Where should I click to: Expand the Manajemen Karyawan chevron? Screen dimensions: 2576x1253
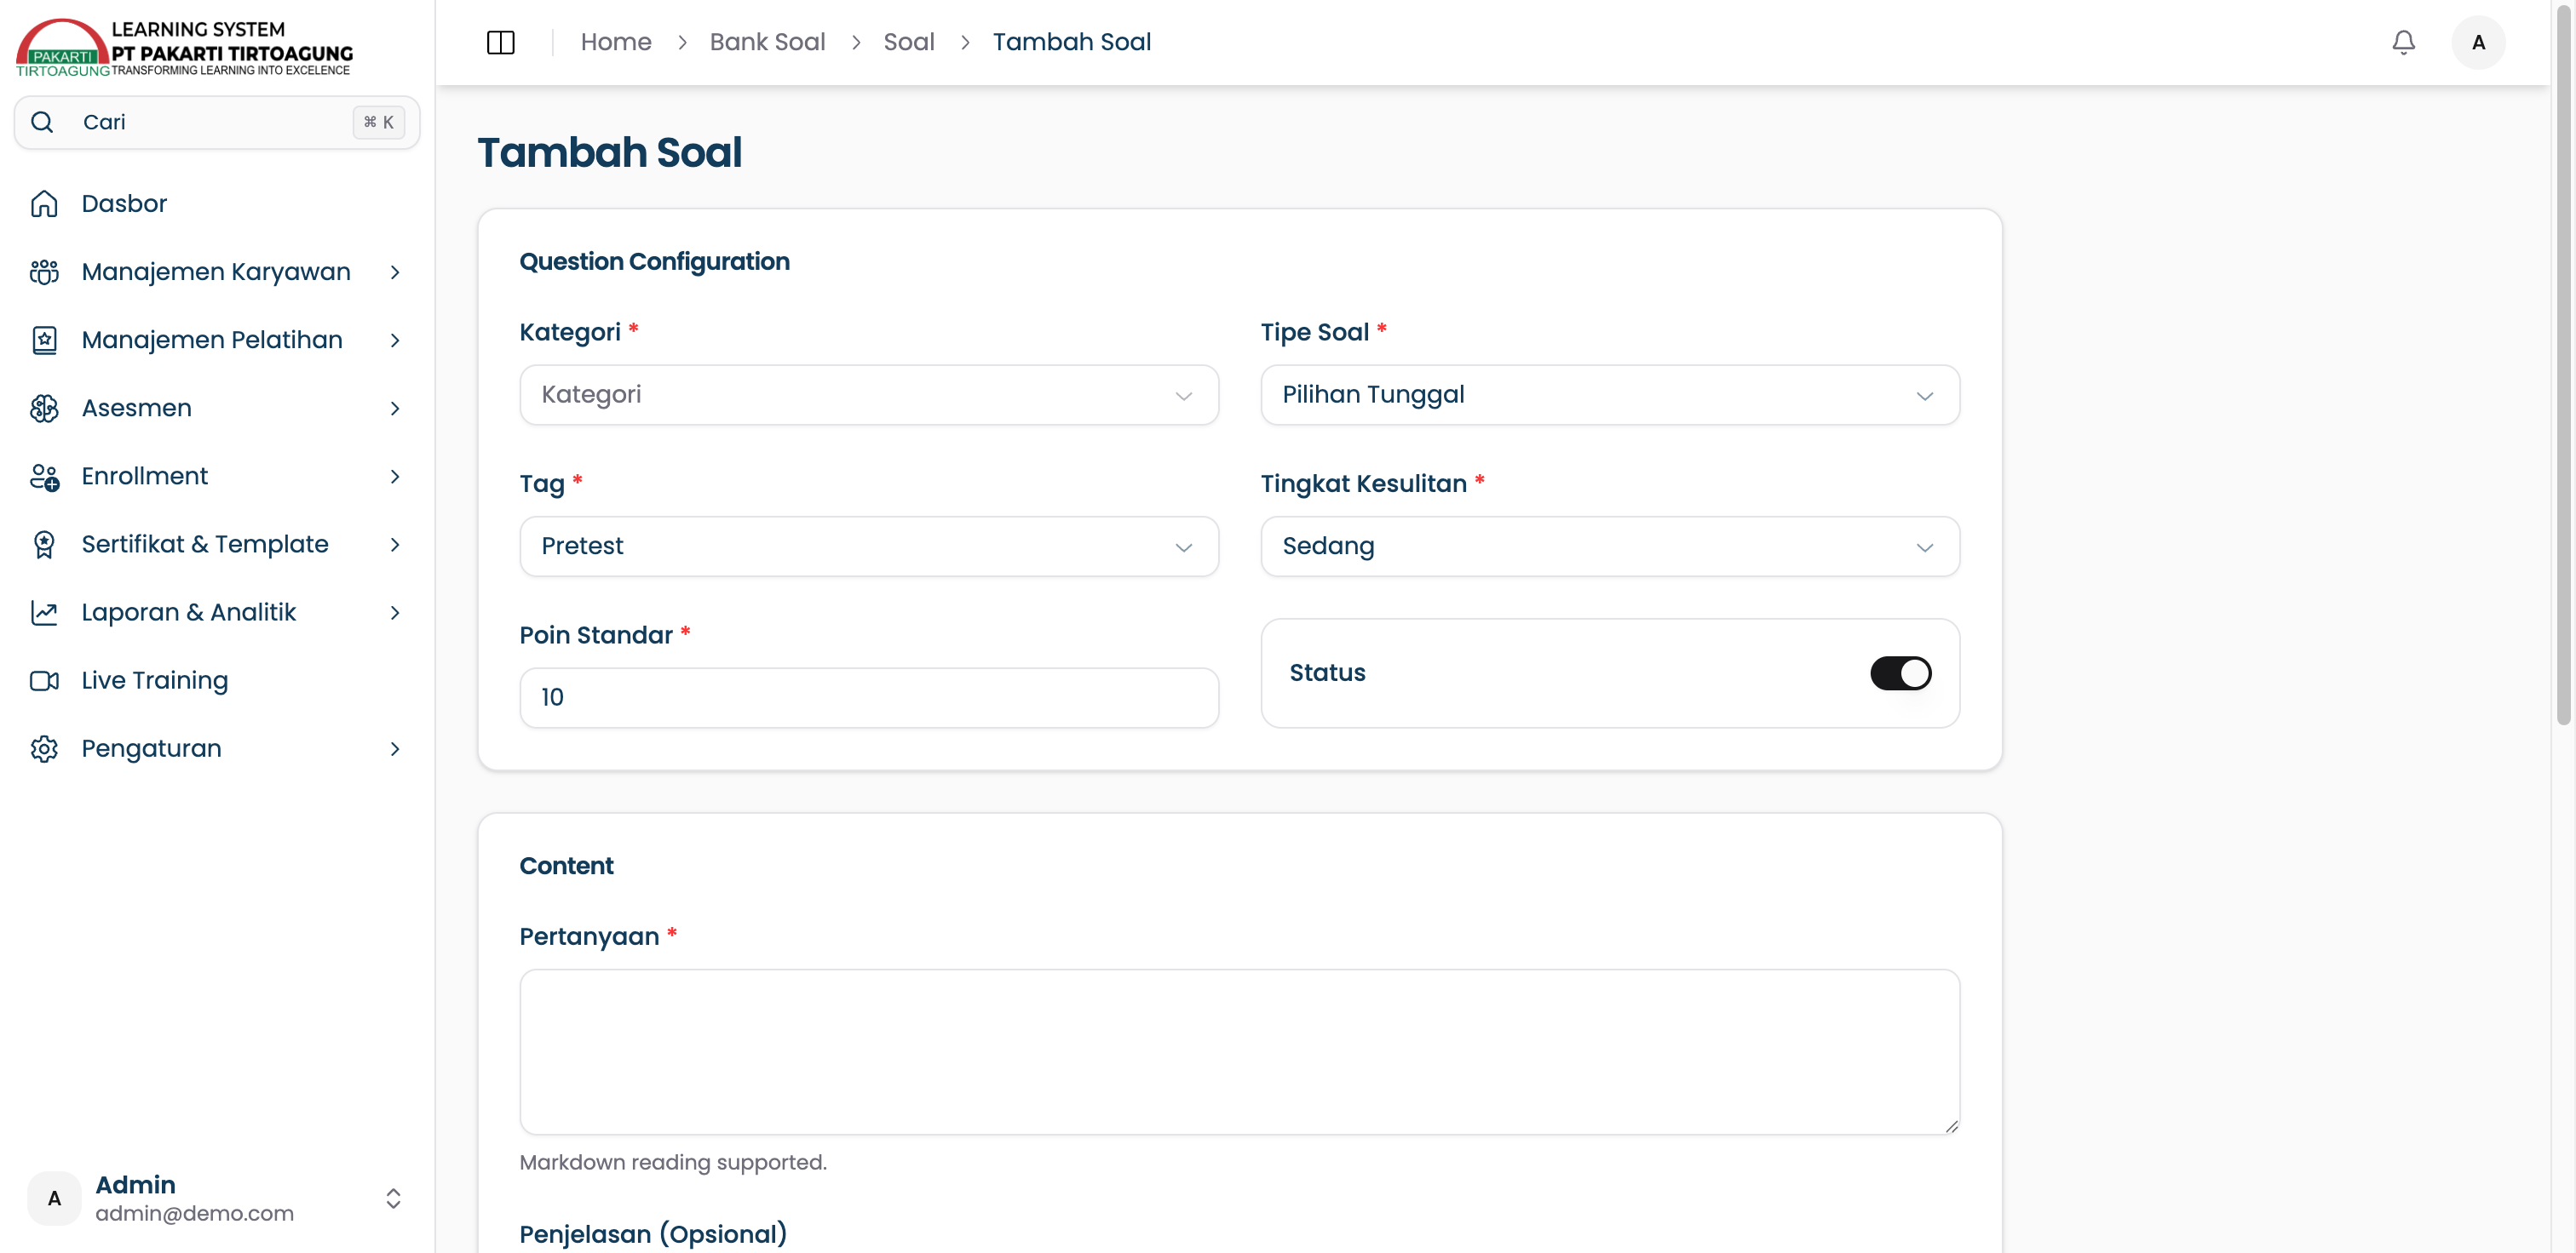(395, 272)
